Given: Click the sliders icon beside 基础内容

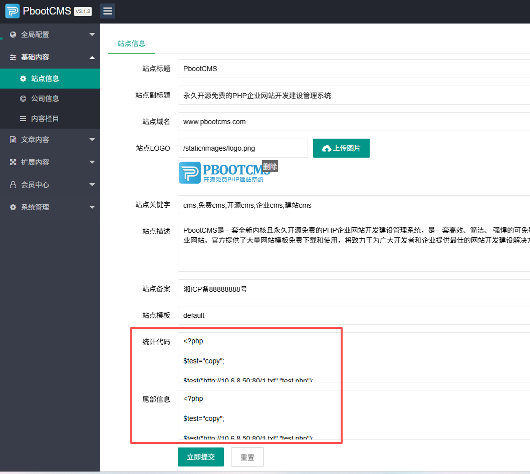Looking at the screenshot, I should 13,57.
